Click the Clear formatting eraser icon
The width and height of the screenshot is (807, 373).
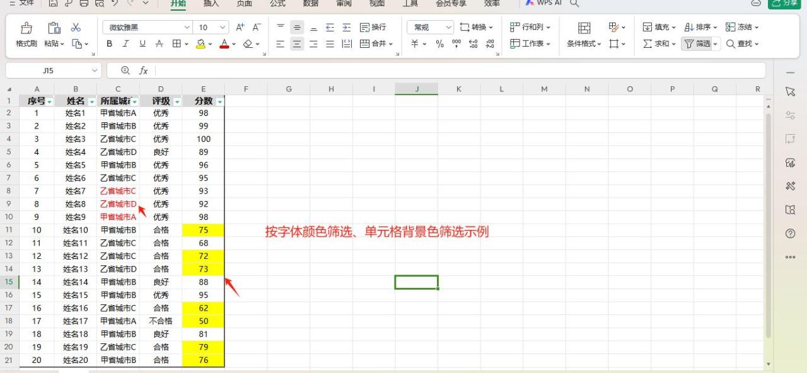tap(248, 44)
